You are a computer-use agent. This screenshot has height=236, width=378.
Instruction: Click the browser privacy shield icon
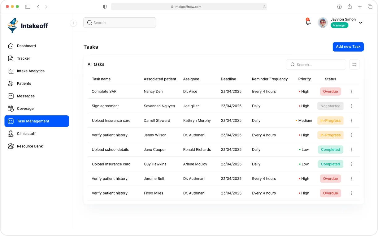[x=105, y=6]
